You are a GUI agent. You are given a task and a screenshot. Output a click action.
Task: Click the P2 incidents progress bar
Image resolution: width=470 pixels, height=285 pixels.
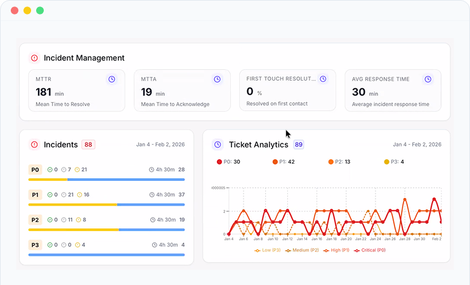pos(107,229)
